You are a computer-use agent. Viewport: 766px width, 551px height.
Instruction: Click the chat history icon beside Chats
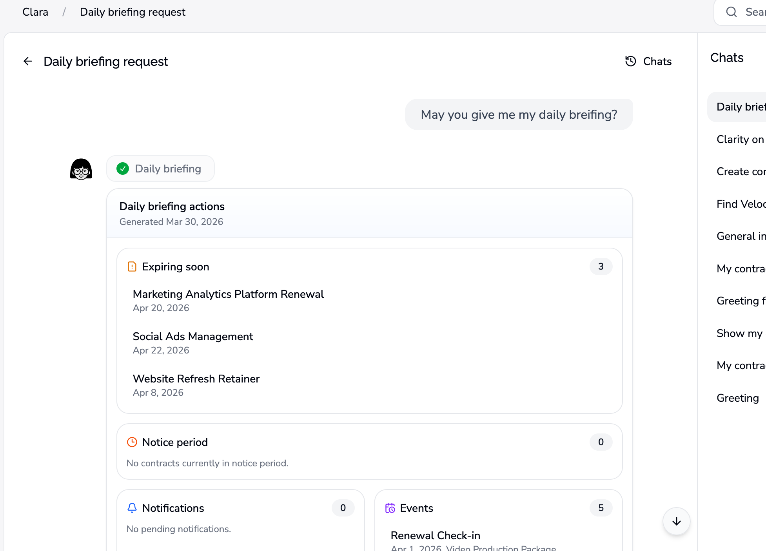[630, 61]
